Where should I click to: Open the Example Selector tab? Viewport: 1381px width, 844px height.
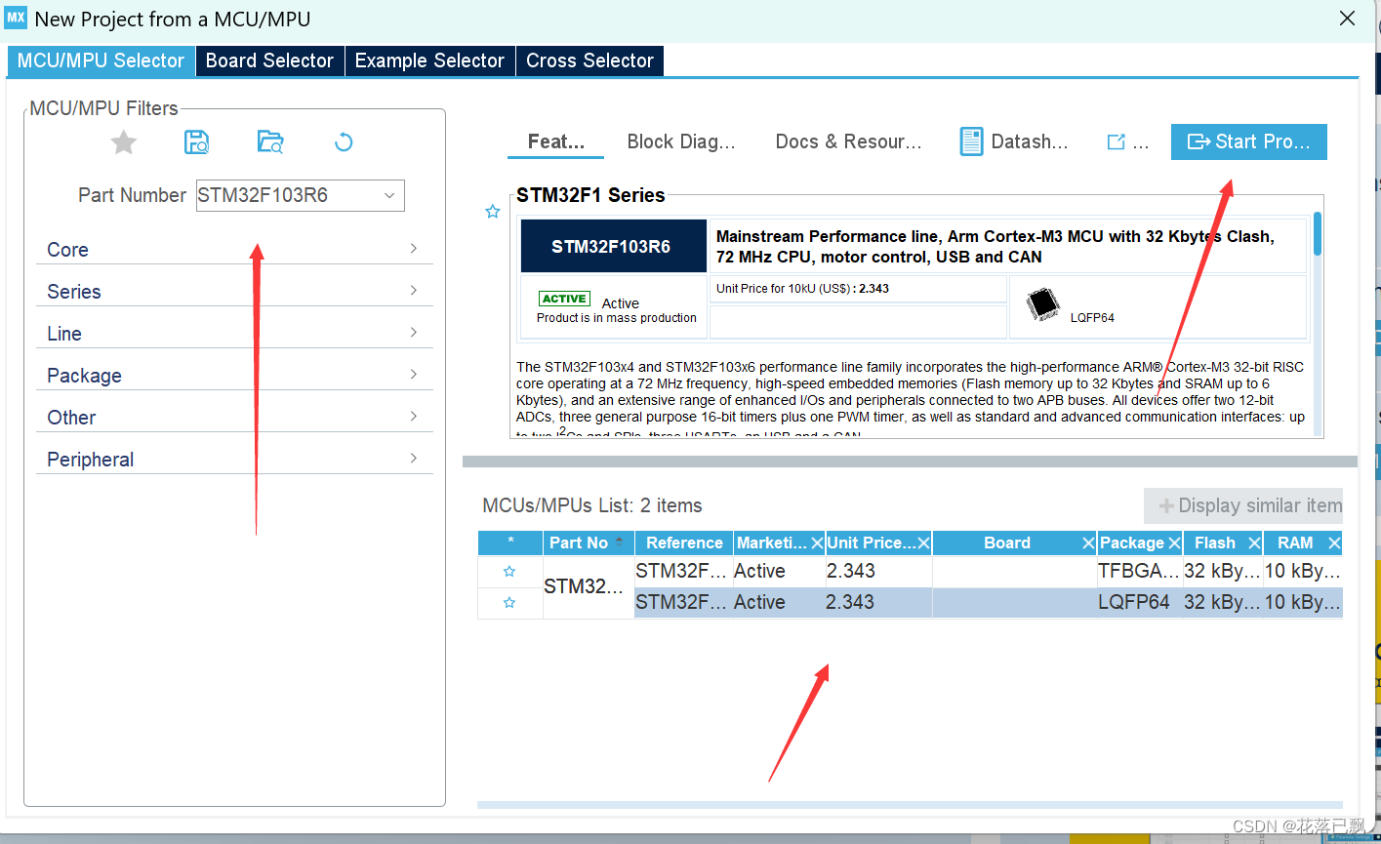point(429,60)
